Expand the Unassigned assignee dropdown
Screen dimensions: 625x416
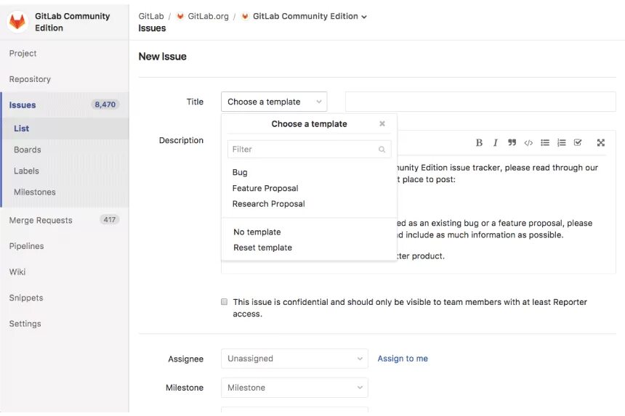(x=294, y=359)
